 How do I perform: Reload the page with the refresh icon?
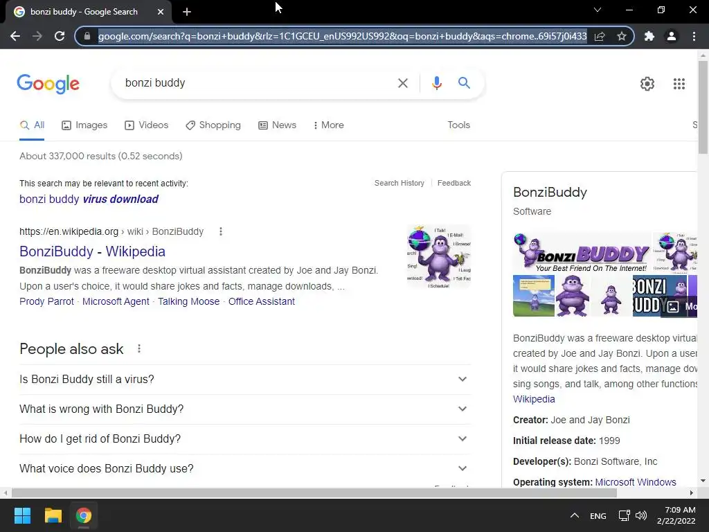click(60, 36)
